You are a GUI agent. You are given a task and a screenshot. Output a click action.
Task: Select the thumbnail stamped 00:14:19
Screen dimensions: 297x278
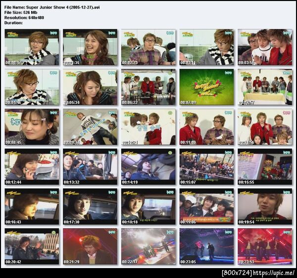148,167
